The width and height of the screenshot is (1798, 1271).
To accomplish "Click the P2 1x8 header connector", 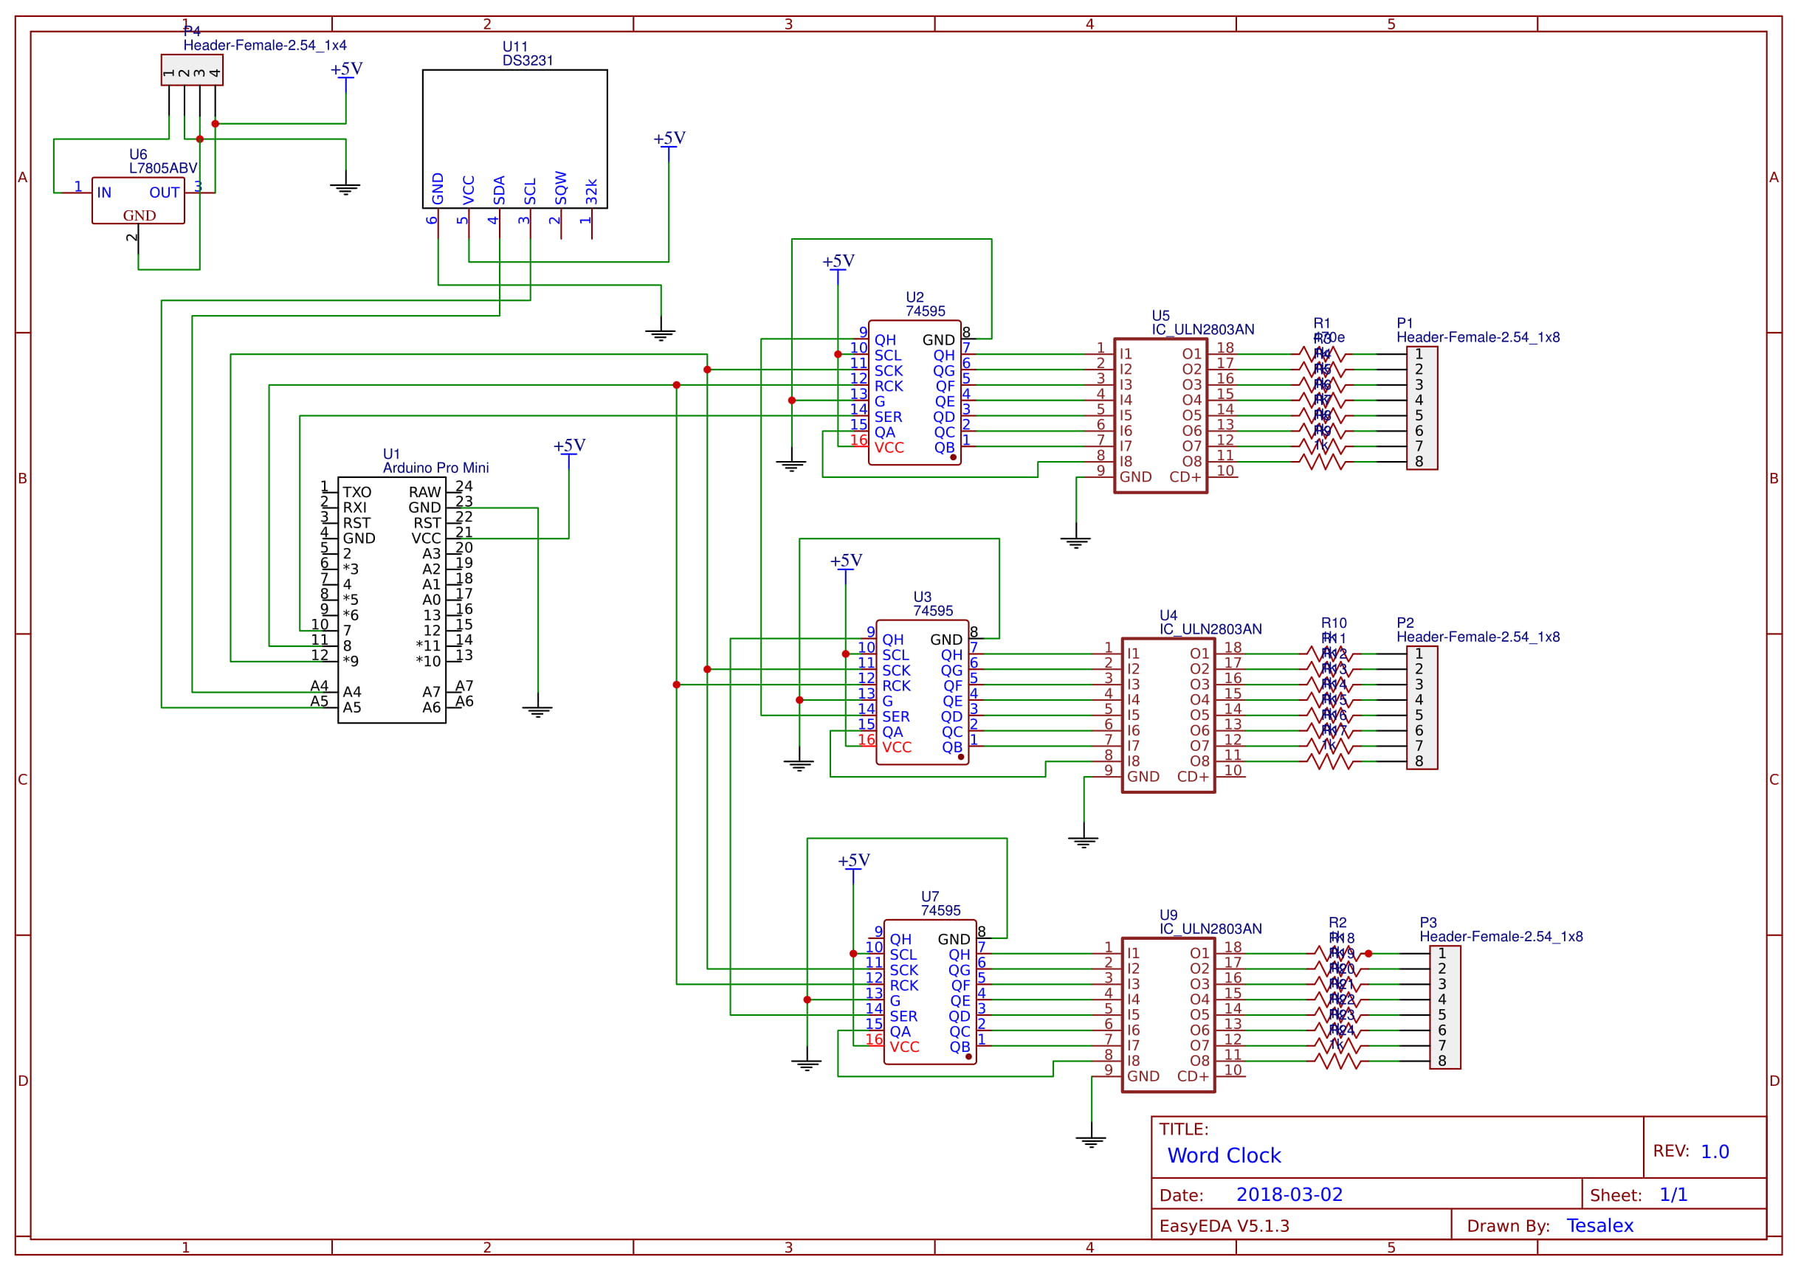I will pyautogui.click(x=1422, y=707).
